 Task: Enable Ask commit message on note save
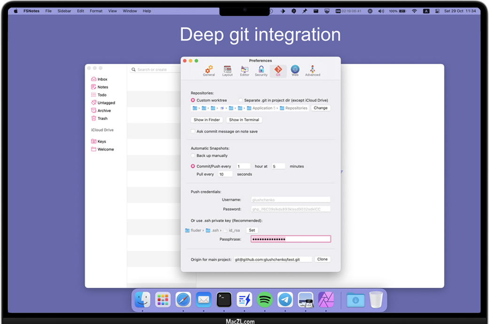[193, 131]
